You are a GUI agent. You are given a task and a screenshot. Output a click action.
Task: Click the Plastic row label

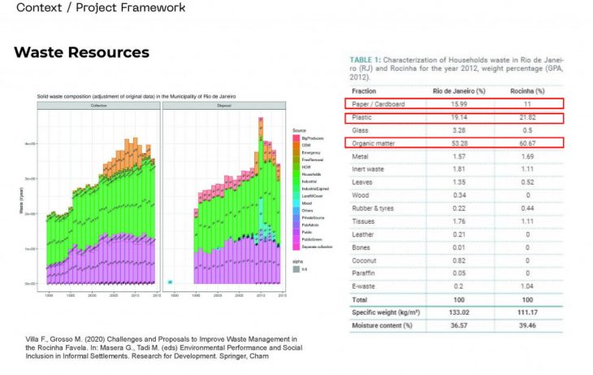[362, 117]
